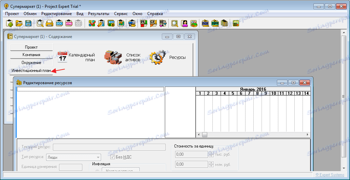Click the timeline horizontal scrollbar thumb

(x=205, y=134)
